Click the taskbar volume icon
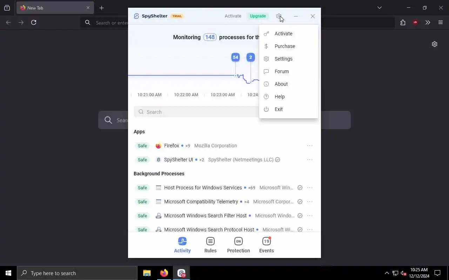The image size is (449, 280). pyautogui.click(x=403, y=273)
